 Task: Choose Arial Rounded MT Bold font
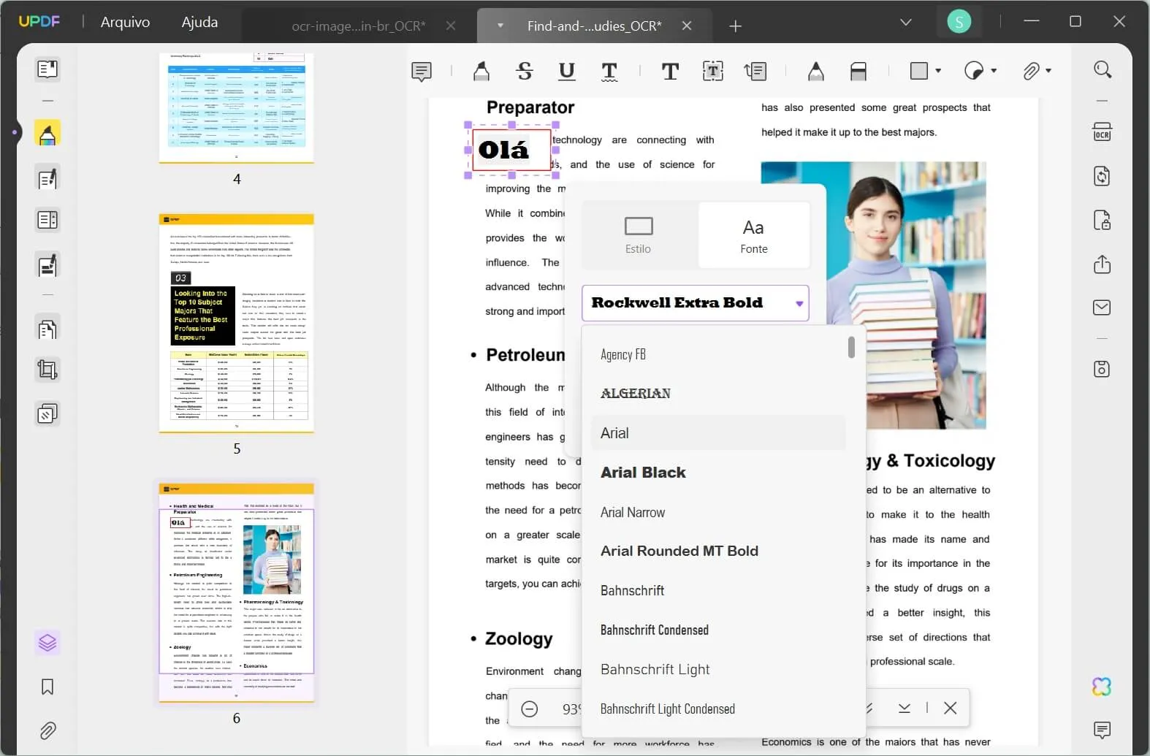[718, 551]
